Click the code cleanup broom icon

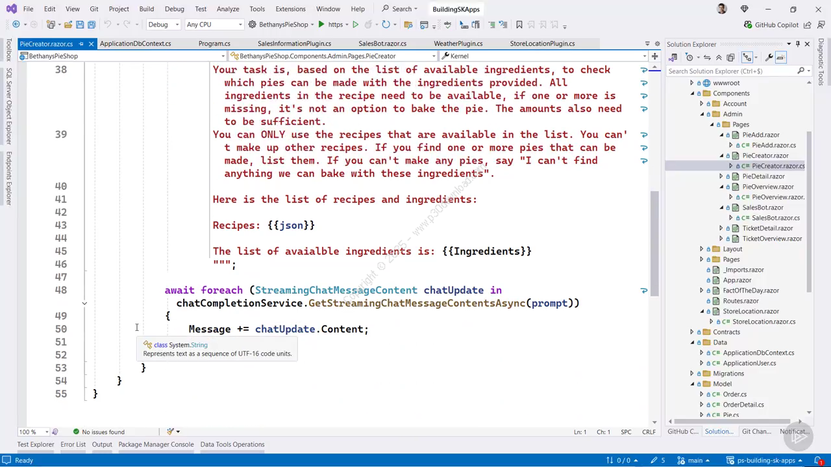point(170,432)
